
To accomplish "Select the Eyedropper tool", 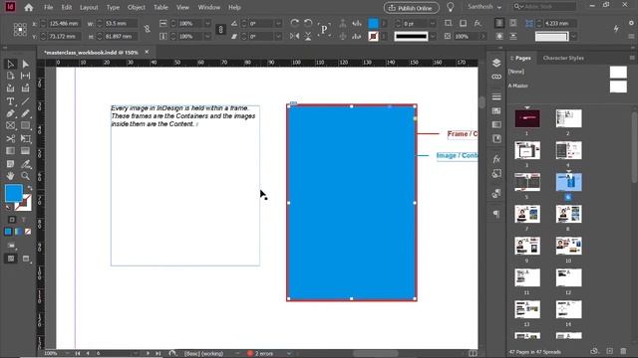I will pyautogui.click(x=26, y=163).
